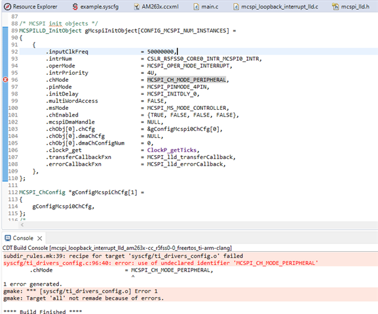This screenshot has height=314, width=378.
Task: Click the Resource Explorer compass icon
Action: pos(7,7)
